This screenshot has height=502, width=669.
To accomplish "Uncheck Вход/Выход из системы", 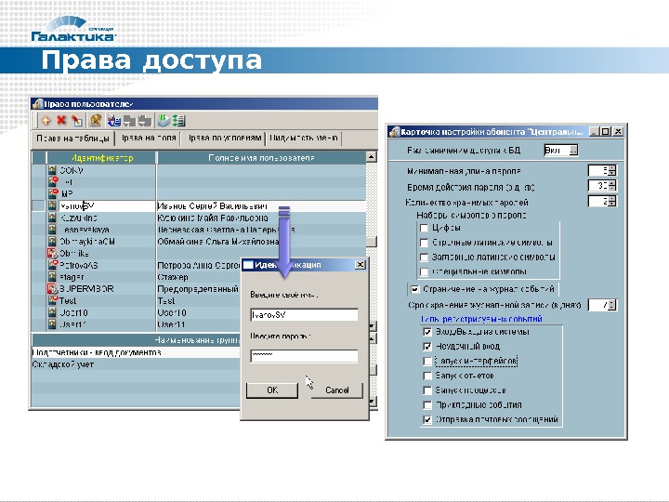I will pyautogui.click(x=427, y=332).
